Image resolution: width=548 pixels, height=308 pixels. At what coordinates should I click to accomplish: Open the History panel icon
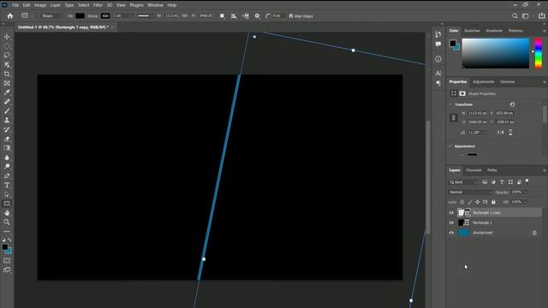click(x=438, y=34)
